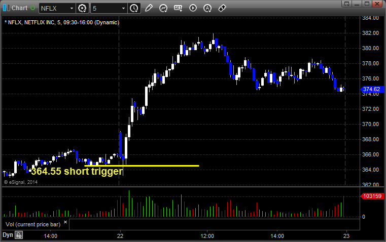Click the 364.55 short trigger annotation

[x=77, y=171]
